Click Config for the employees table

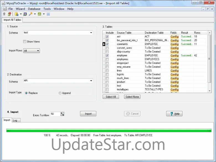tap(174, 59)
